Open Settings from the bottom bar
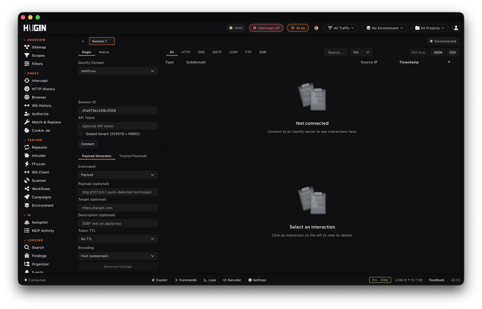482x309 pixels. pos(257,280)
